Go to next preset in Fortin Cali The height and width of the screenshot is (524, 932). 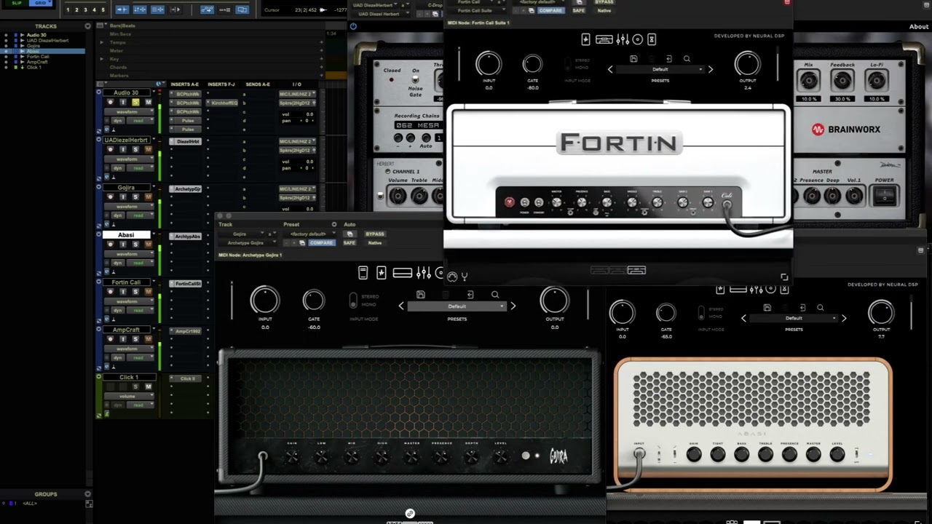click(x=711, y=70)
